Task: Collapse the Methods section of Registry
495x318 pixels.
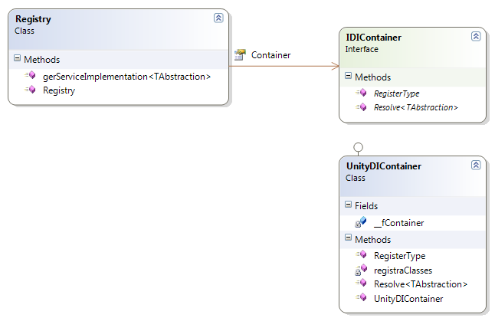Action: (18, 59)
